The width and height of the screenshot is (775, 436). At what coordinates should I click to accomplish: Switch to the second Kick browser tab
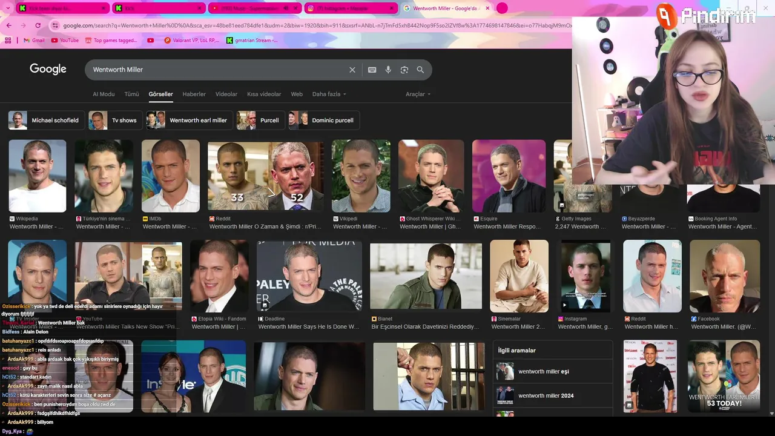159,8
